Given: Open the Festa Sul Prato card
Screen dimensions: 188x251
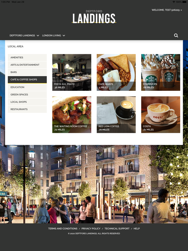Looking at the screenshot, I should point(72,72).
